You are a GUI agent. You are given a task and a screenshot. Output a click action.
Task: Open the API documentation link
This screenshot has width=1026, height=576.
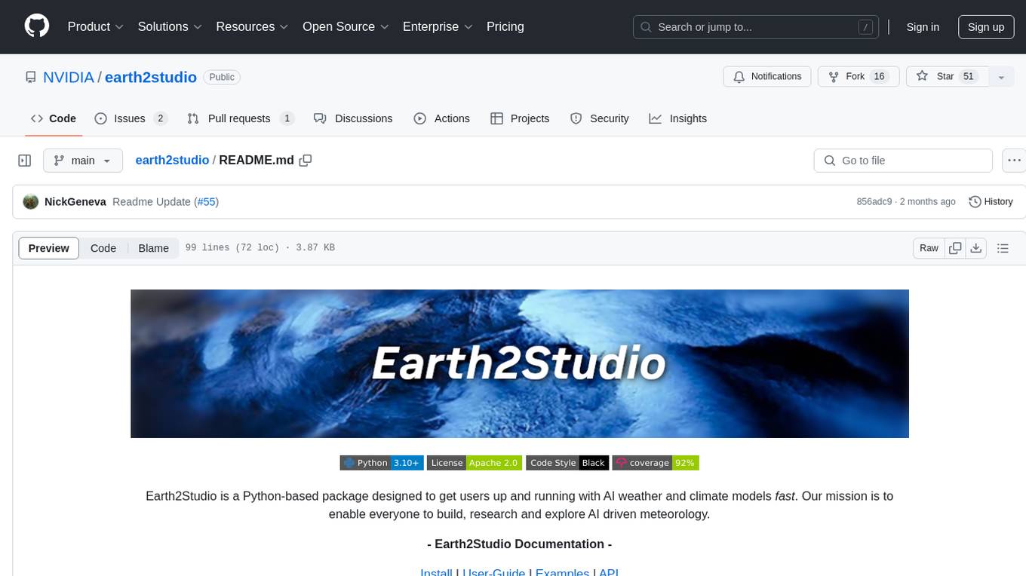click(x=609, y=573)
